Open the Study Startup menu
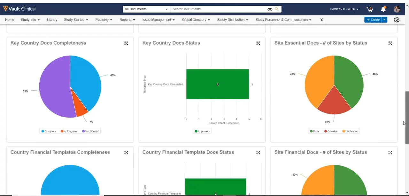This screenshot has width=409, height=196. coord(76,20)
